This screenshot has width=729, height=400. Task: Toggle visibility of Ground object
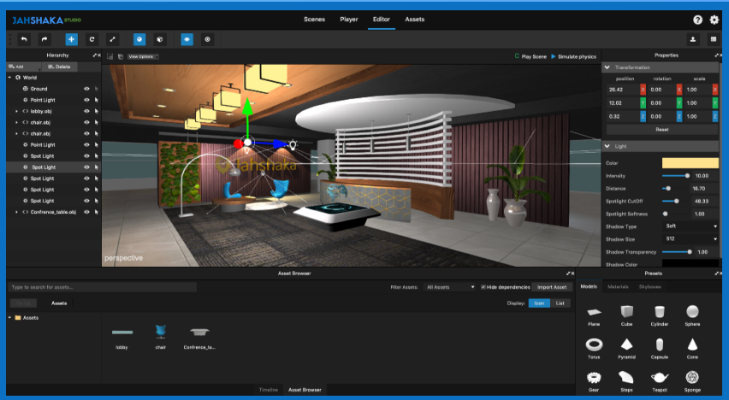pos(86,89)
